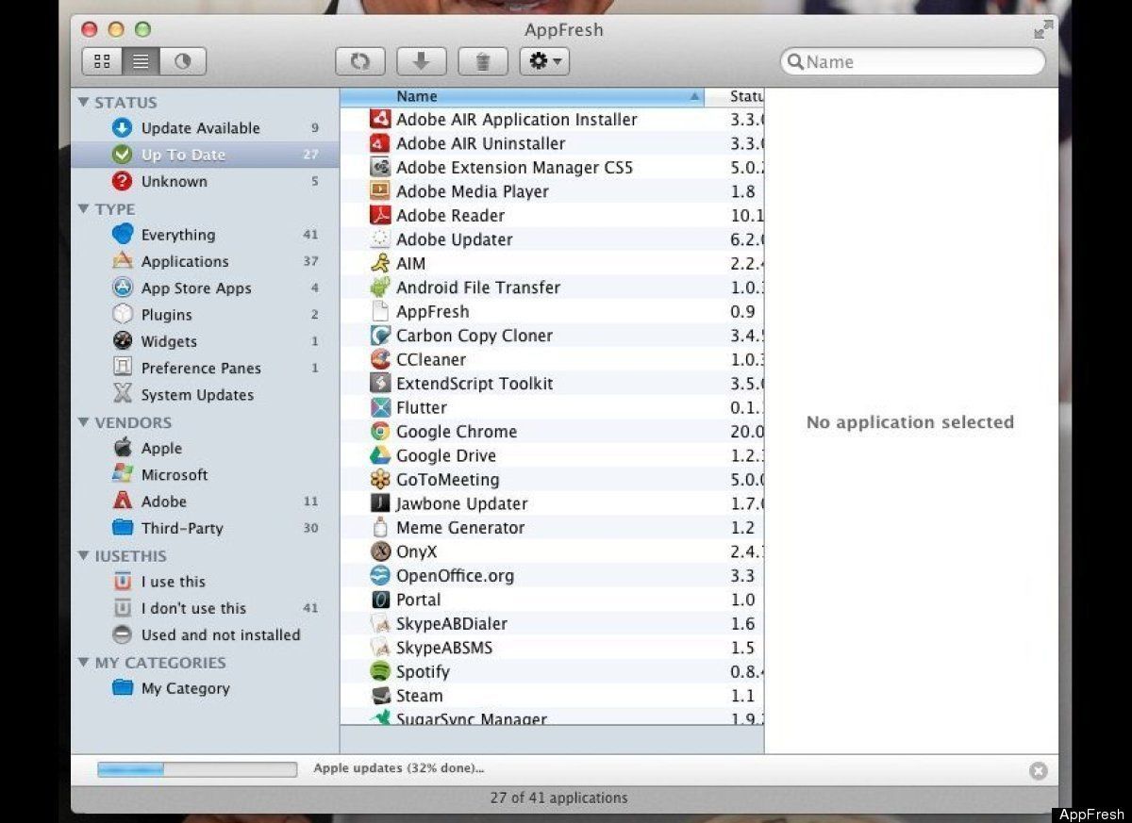Screen dimensions: 1132x823
Task: Switch to the pie chart view
Action: pos(183,62)
